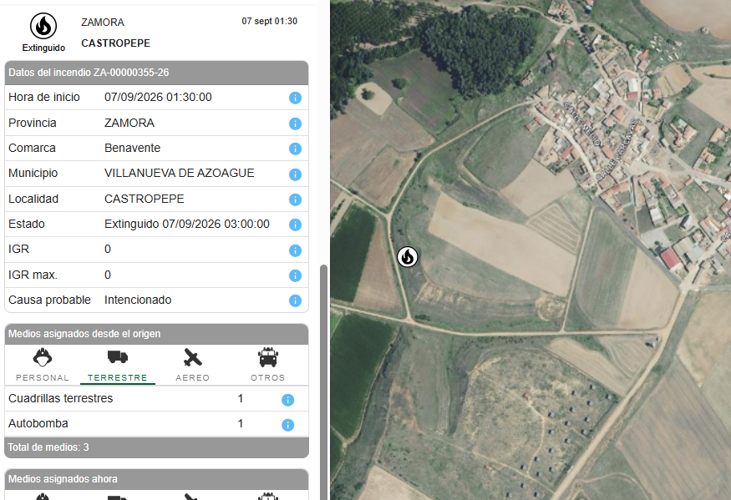Click the Cuadrillas terrestres label
The width and height of the screenshot is (731, 500).
tap(61, 398)
